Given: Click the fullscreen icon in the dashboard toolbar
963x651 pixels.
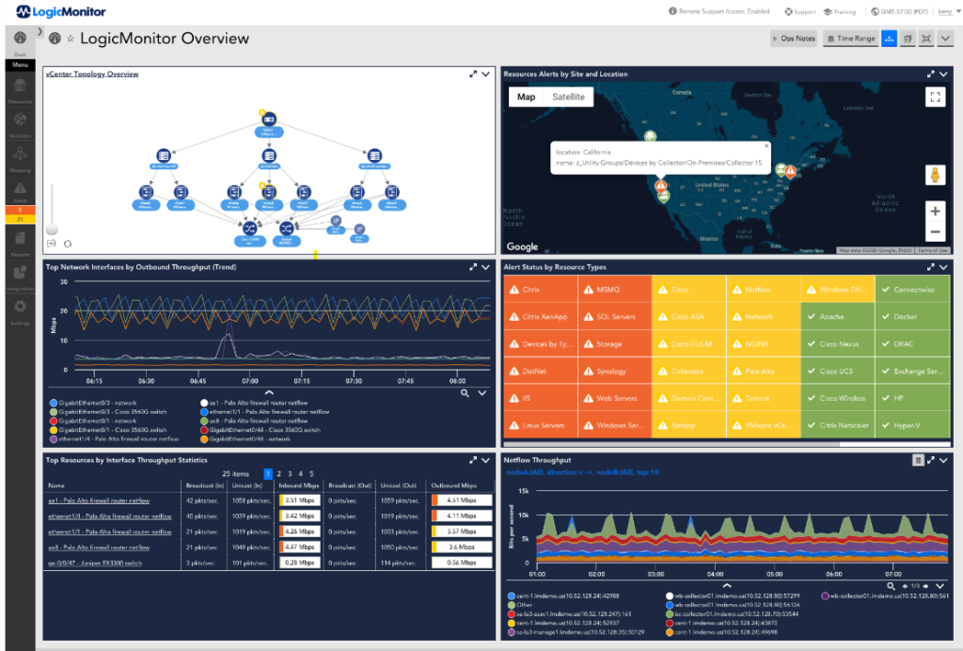Looking at the screenshot, I should click(x=926, y=39).
